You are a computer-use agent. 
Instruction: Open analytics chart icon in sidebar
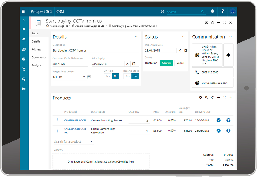pos(24,89)
